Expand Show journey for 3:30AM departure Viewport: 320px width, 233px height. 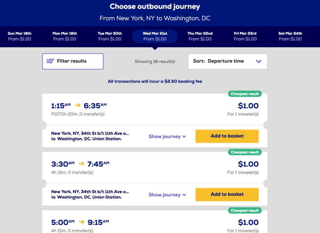click(x=167, y=195)
